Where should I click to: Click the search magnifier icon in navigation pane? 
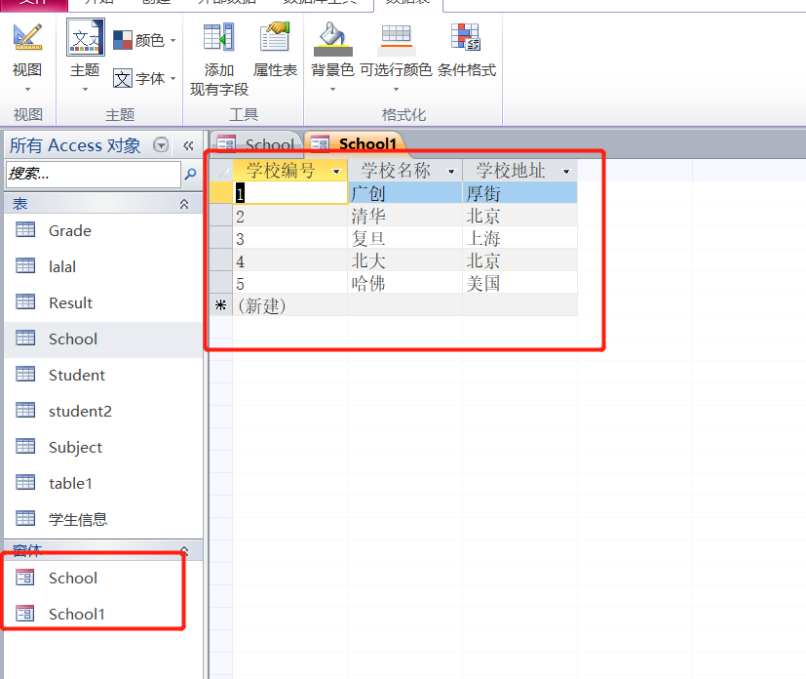pos(191,175)
